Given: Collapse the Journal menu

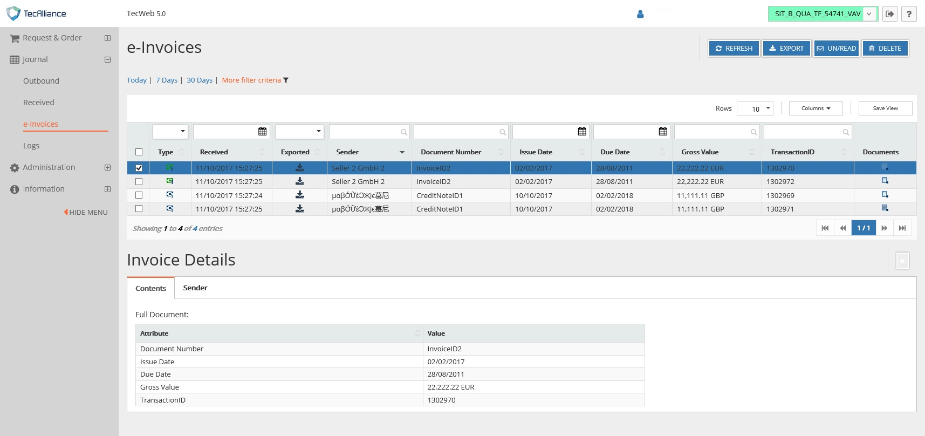Looking at the screenshot, I should point(108,59).
